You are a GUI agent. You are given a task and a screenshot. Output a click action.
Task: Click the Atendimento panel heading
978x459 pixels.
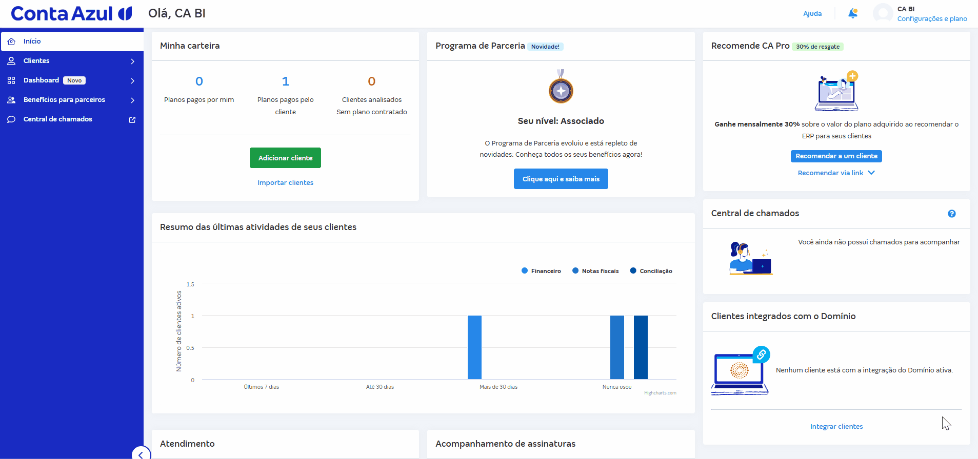pyautogui.click(x=187, y=444)
